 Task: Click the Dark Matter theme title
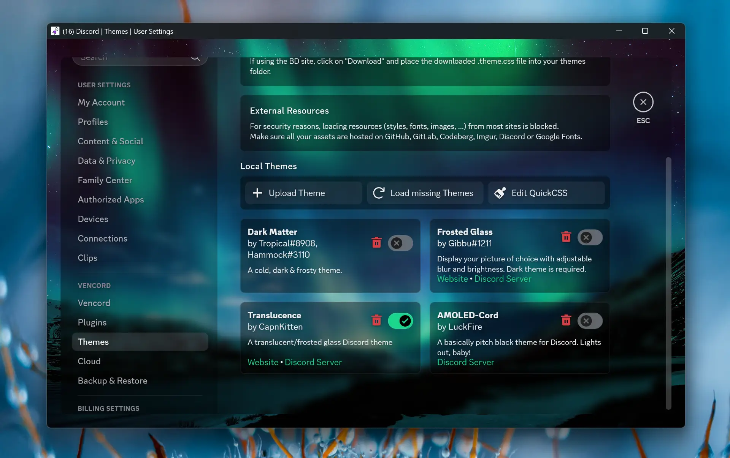tap(272, 232)
